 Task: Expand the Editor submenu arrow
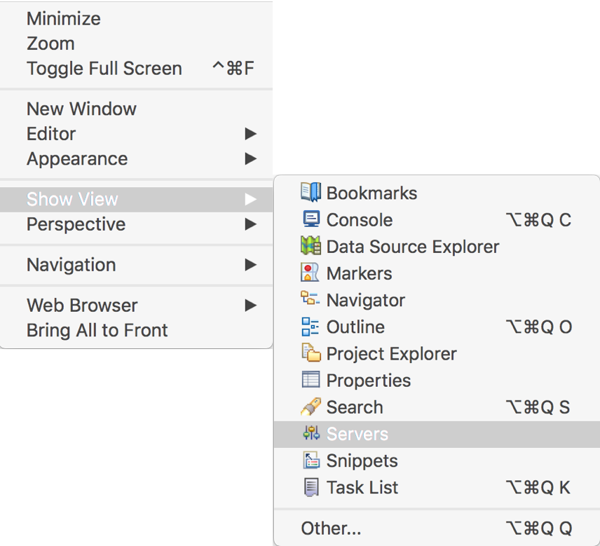[251, 134]
